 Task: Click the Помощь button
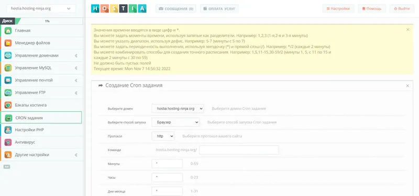pyautogui.click(x=372, y=8)
